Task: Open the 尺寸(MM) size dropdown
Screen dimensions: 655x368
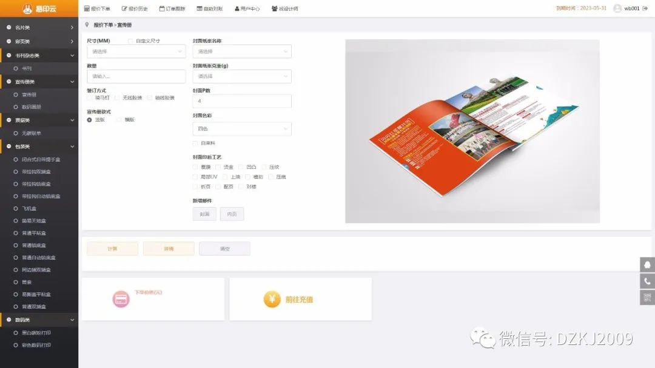Action: pos(136,51)
